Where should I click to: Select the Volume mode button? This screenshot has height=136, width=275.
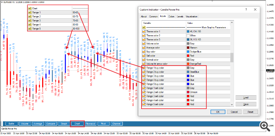(x=25, y=124)
